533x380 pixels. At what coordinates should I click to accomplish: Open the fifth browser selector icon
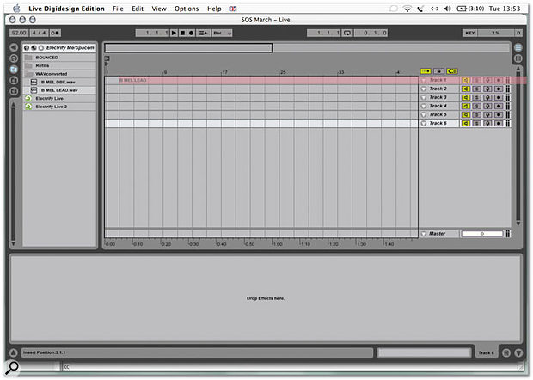(x=14, y=91)
